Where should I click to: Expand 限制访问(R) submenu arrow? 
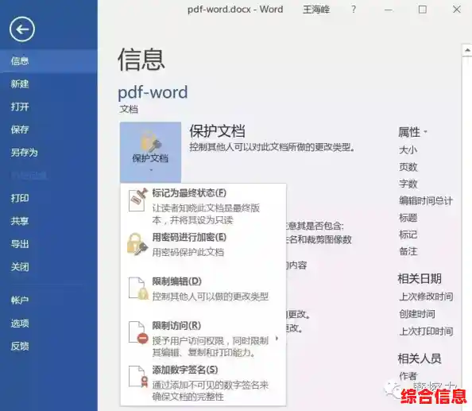point(277,339)
